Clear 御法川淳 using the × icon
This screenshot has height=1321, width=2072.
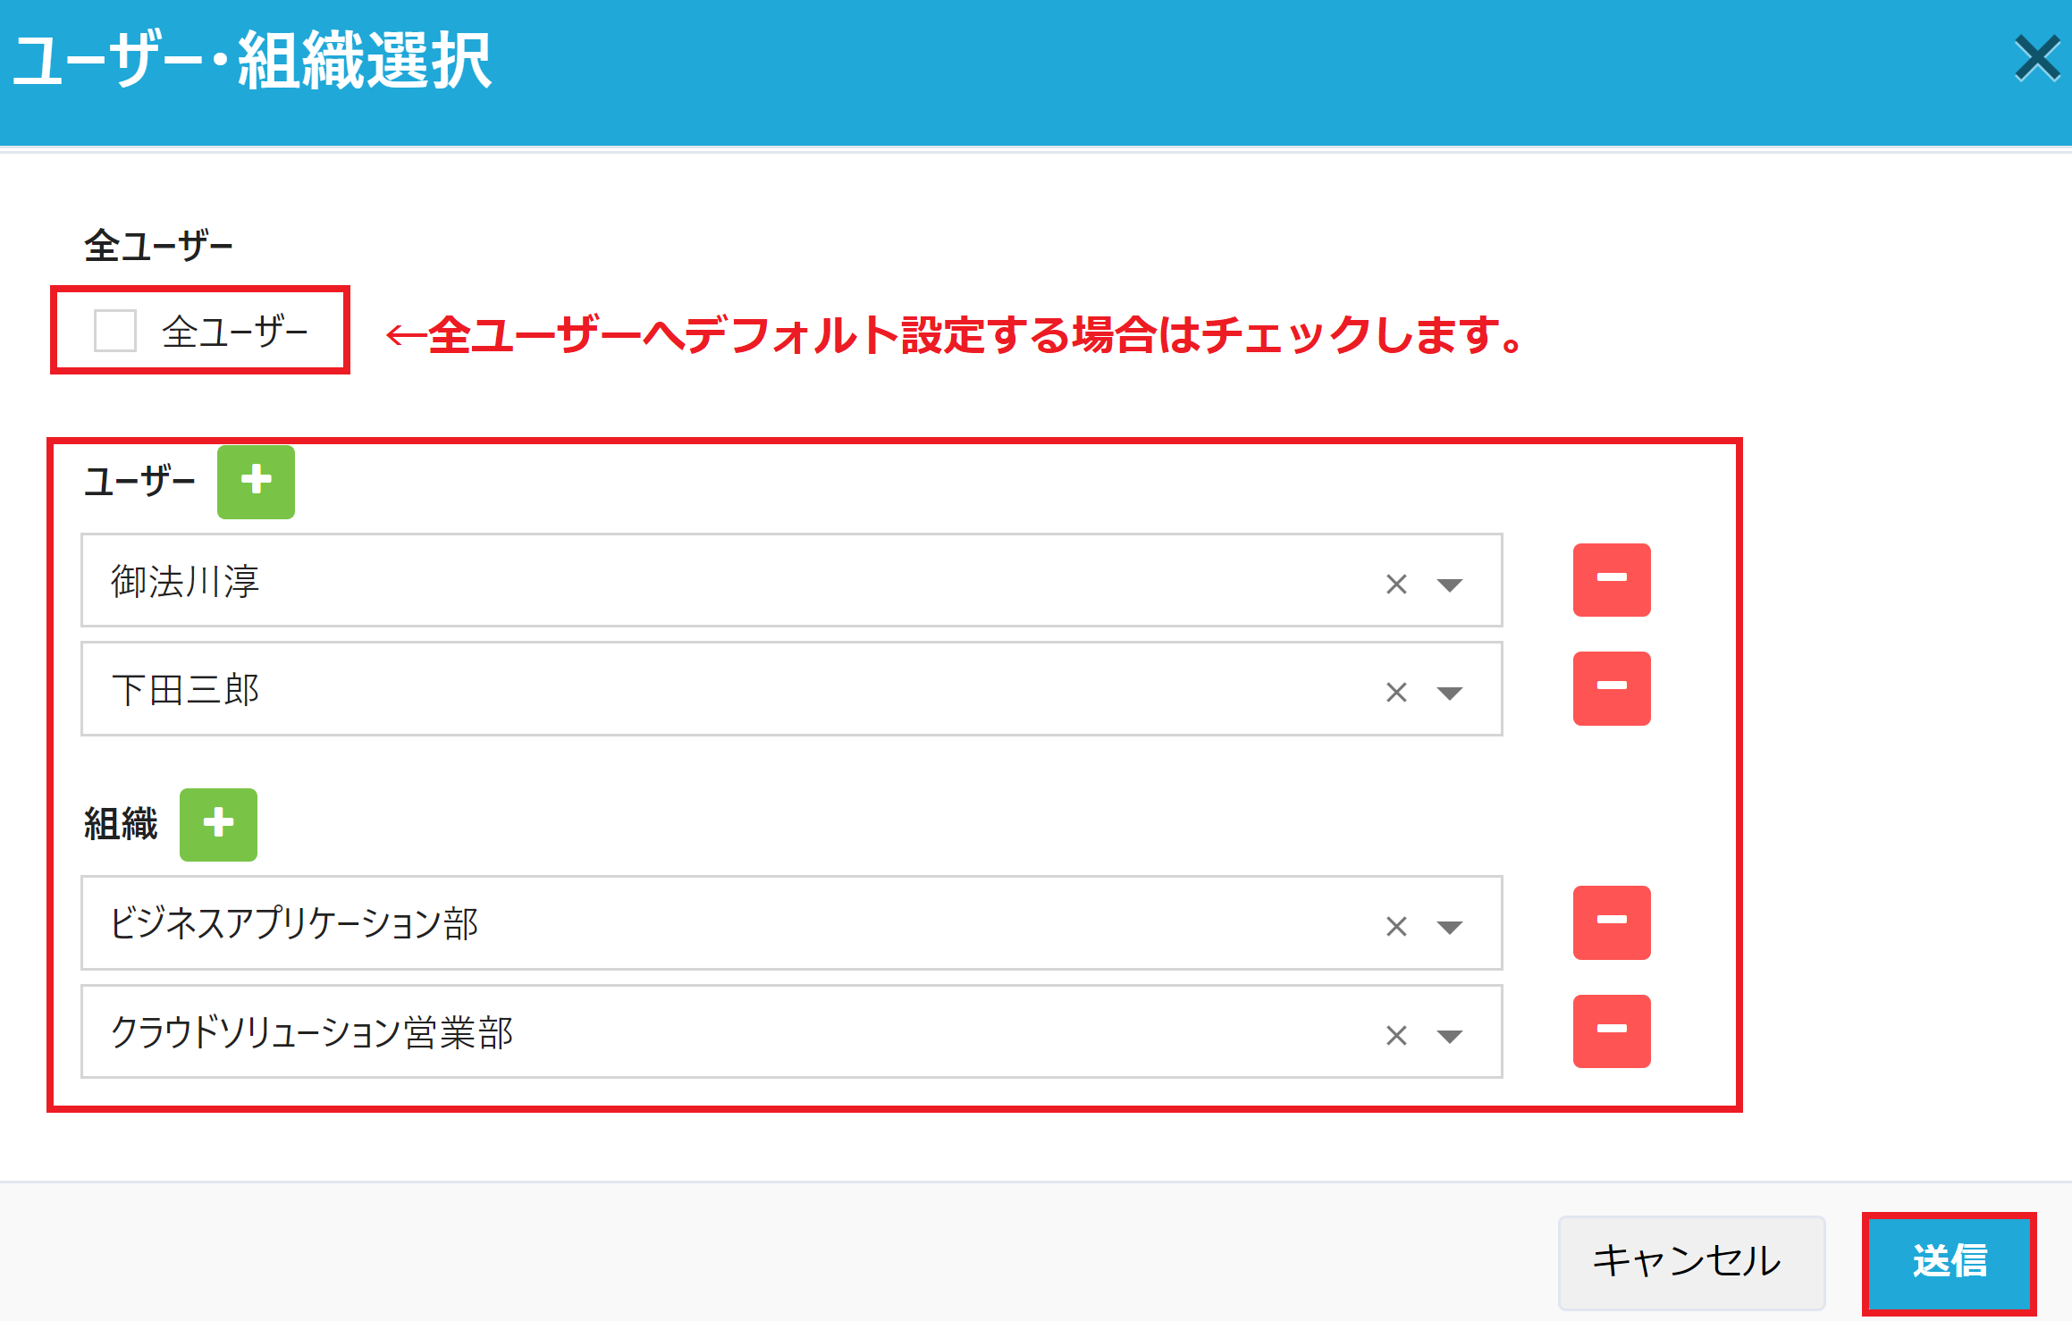click(1395, 584)
